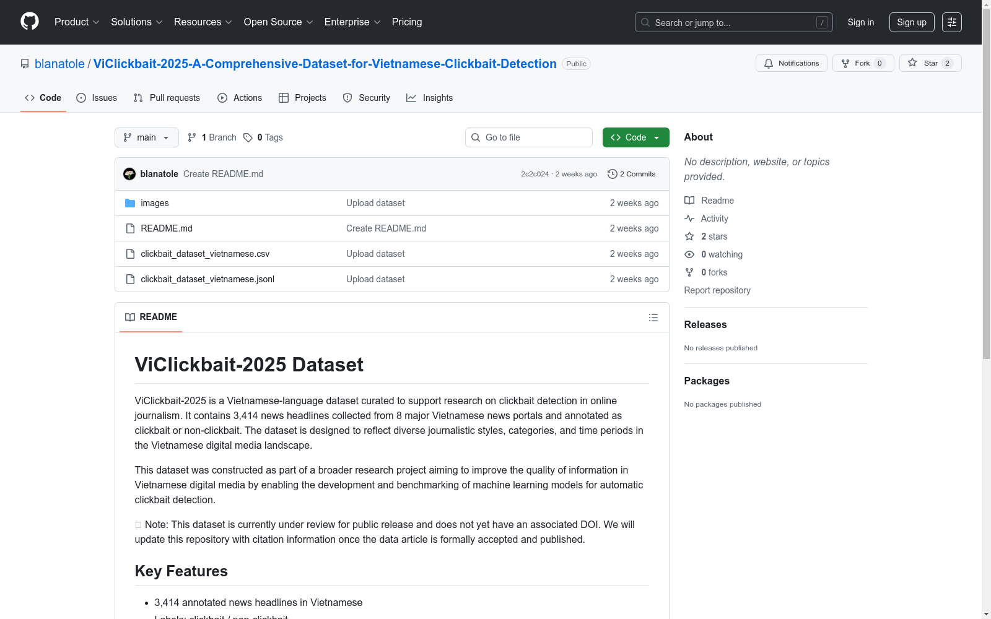This screenshot has width=991, height=619.
Task: Click the fork icon beside 0 forks
Action: pyautogui.click(x=689, y=272)
